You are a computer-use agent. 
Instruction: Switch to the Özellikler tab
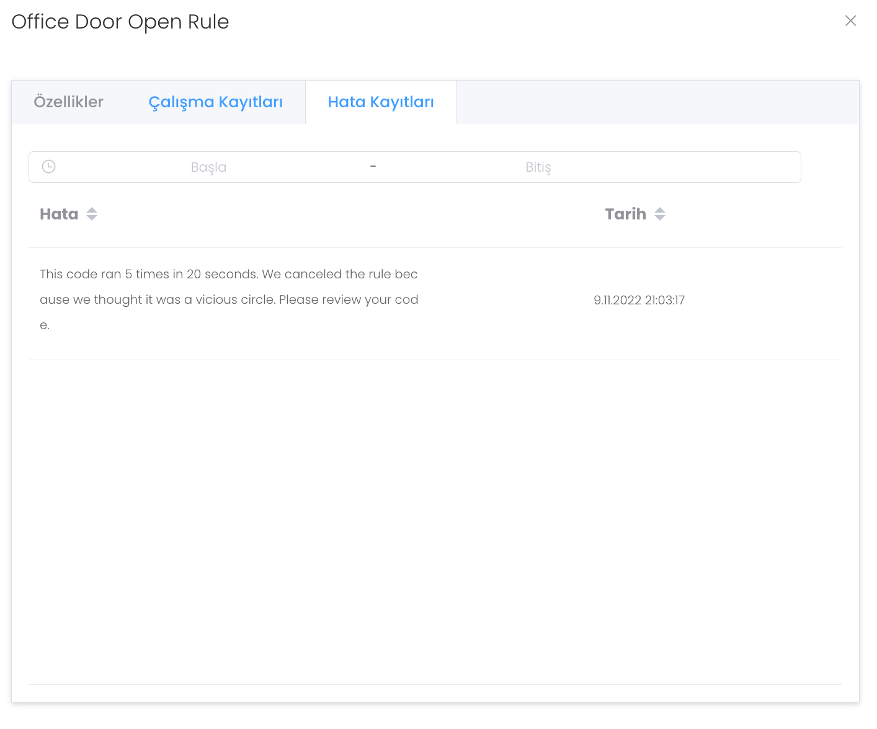[68, 102]
